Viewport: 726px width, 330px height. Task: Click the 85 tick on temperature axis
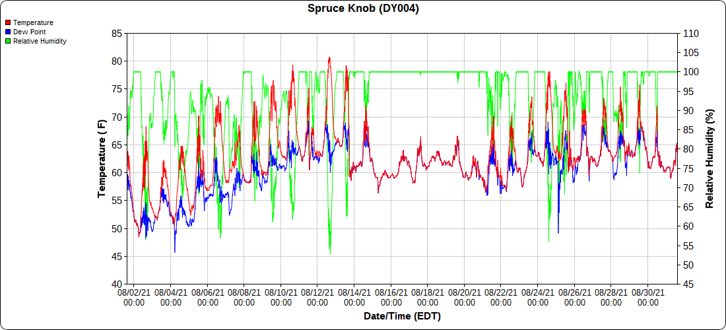pos(116,33)
